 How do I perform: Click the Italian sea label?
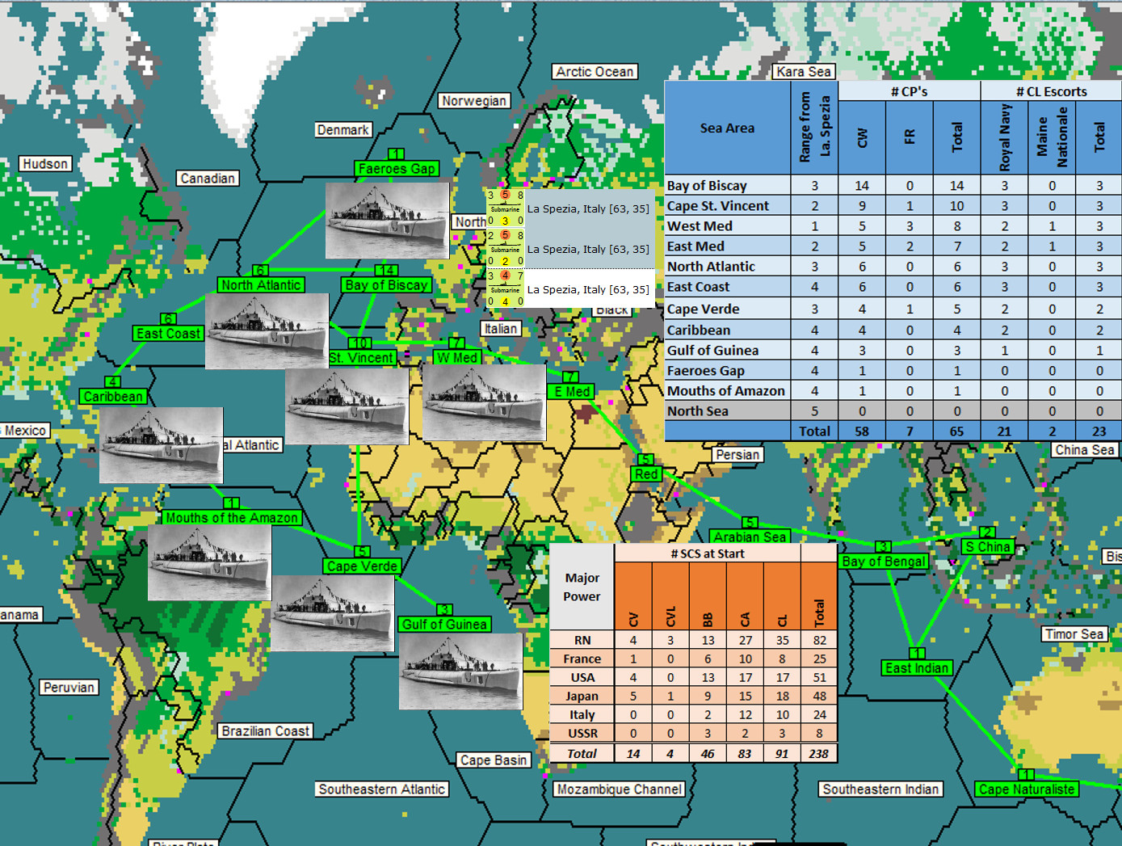point(501,329)
